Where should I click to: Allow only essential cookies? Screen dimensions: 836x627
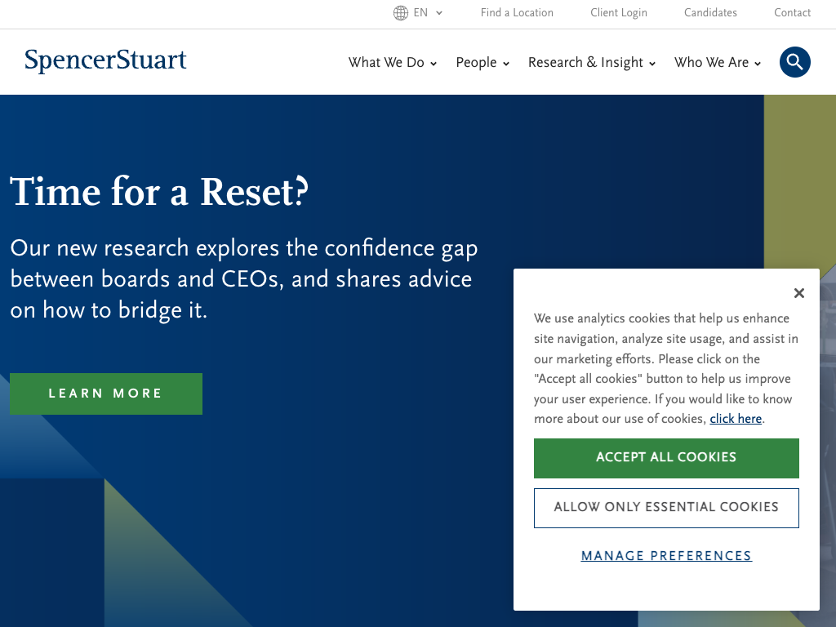coord(666,508)
